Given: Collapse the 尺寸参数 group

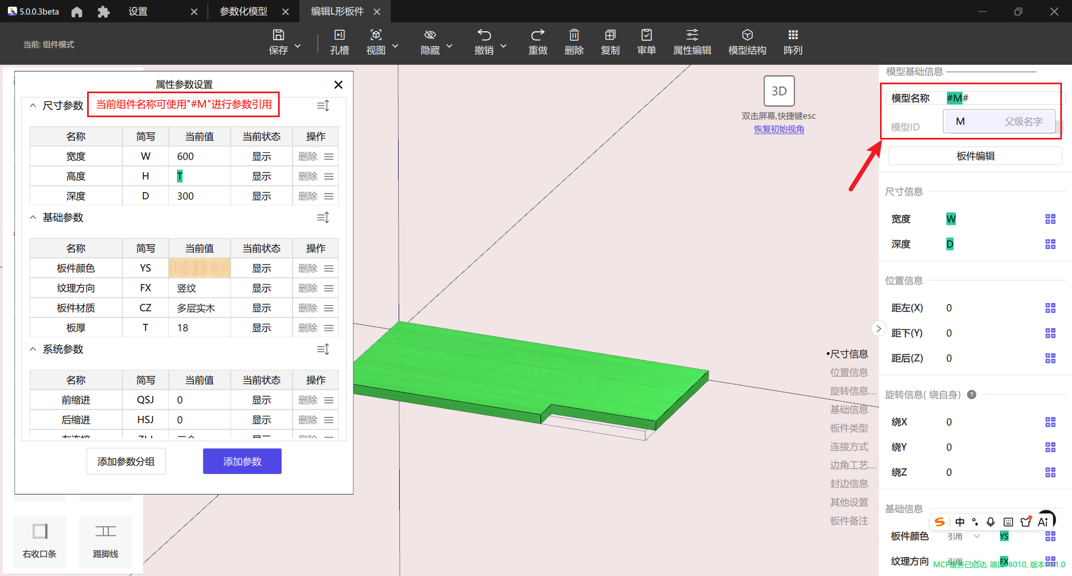Looking at the screenshot, I should 33,105.
